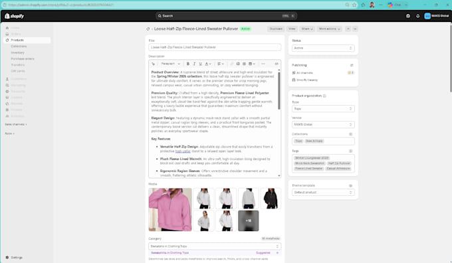This screenshot has width=452, height=263.
Task: Open the notifications bell
Action: (x=417, y=16)
